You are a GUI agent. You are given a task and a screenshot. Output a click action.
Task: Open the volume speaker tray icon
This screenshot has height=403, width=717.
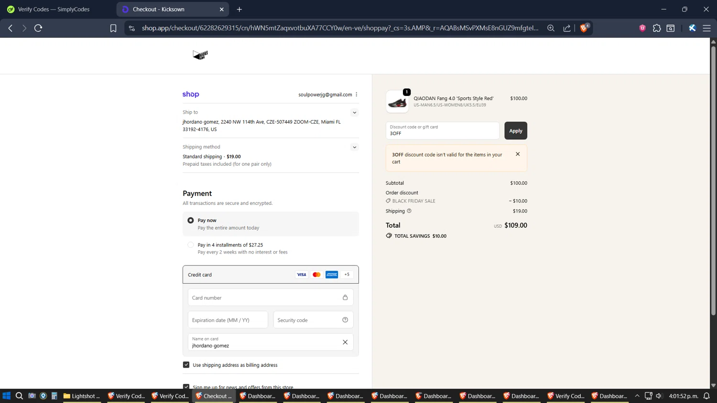pyautogui.click(x=659, y=396)
